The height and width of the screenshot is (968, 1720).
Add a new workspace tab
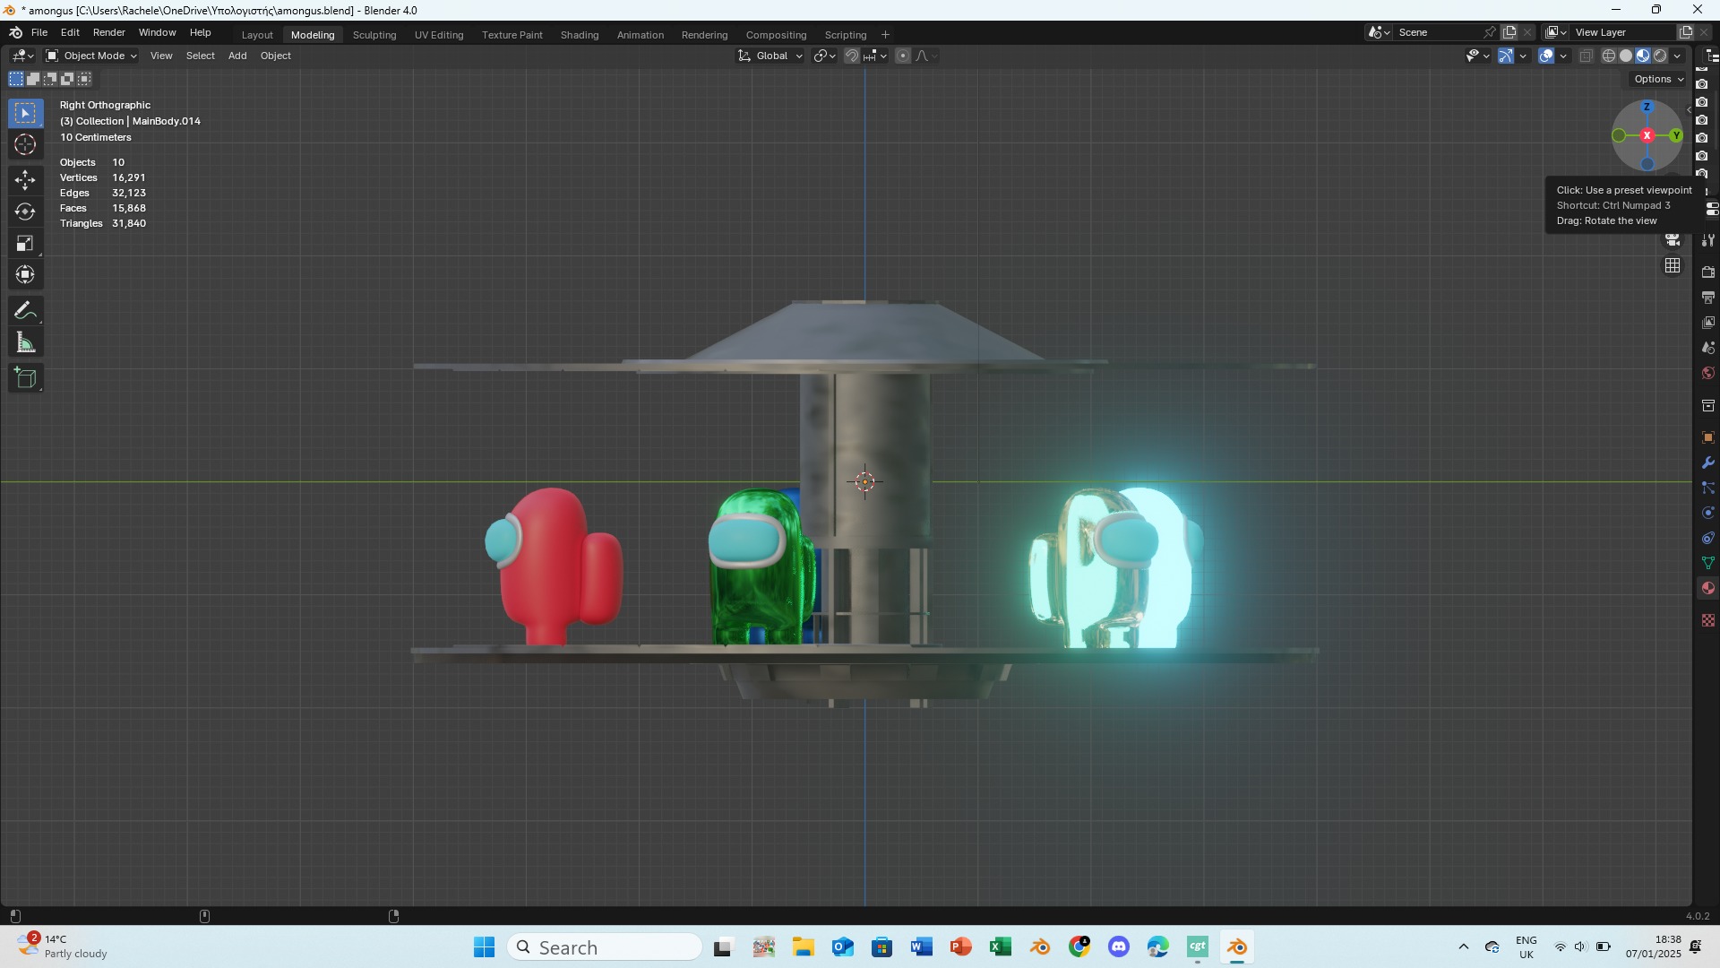point(885,35)
